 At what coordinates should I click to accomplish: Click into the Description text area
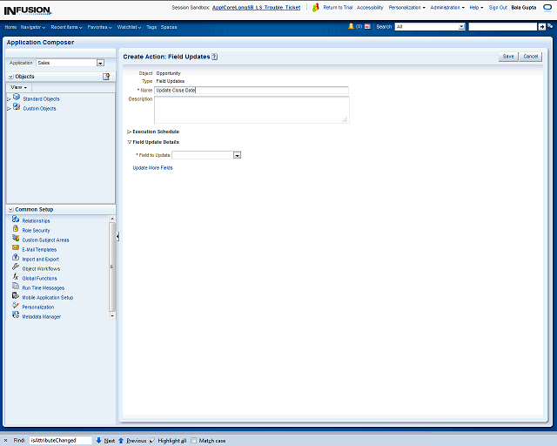pos(251,109)
